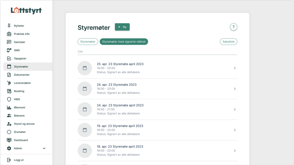Open help with the question mark icon

233,27
